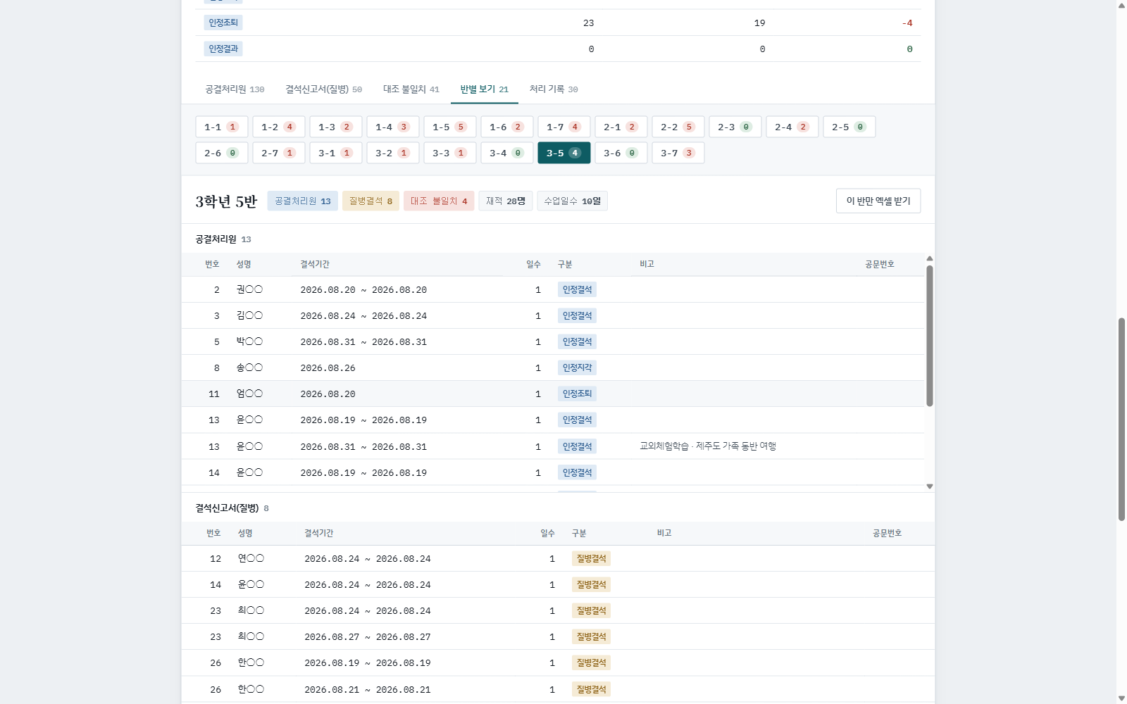This screenshot has width=1127, height=704.
Task: Click inner table scroll up arrow
Action: [930, 258]
